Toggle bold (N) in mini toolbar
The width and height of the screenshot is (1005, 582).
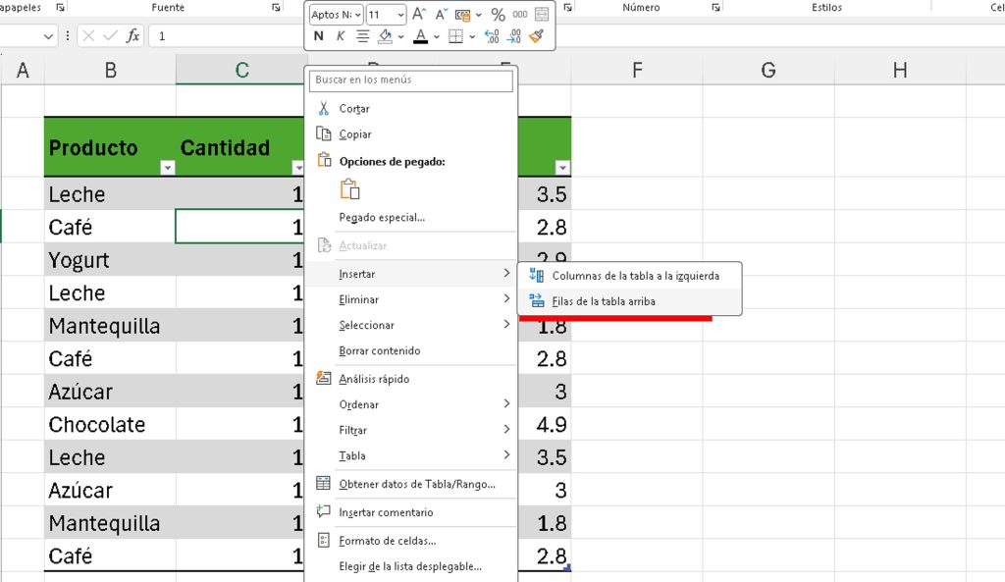pos(318,36)
